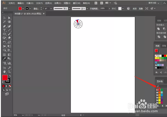Open Adobe Bridge via Br icon

pyautogui.click(x=96, y=3)
